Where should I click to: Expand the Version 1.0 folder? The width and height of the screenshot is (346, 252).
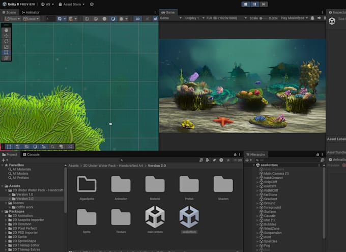pyautogui.click(x=10, y=194)
